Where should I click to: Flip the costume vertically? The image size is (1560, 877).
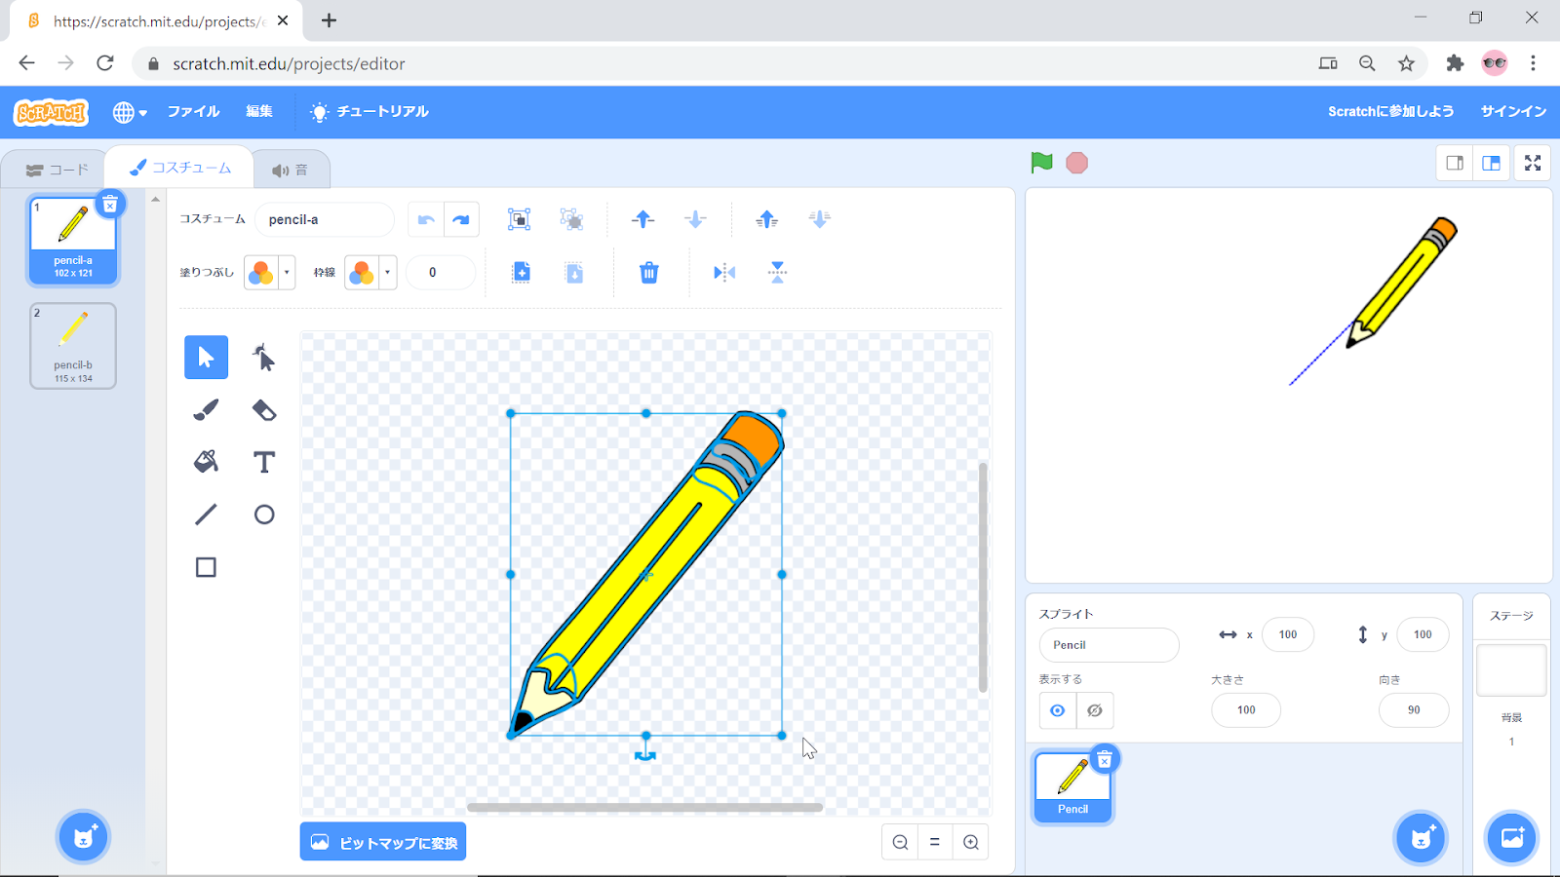(777, 273)
